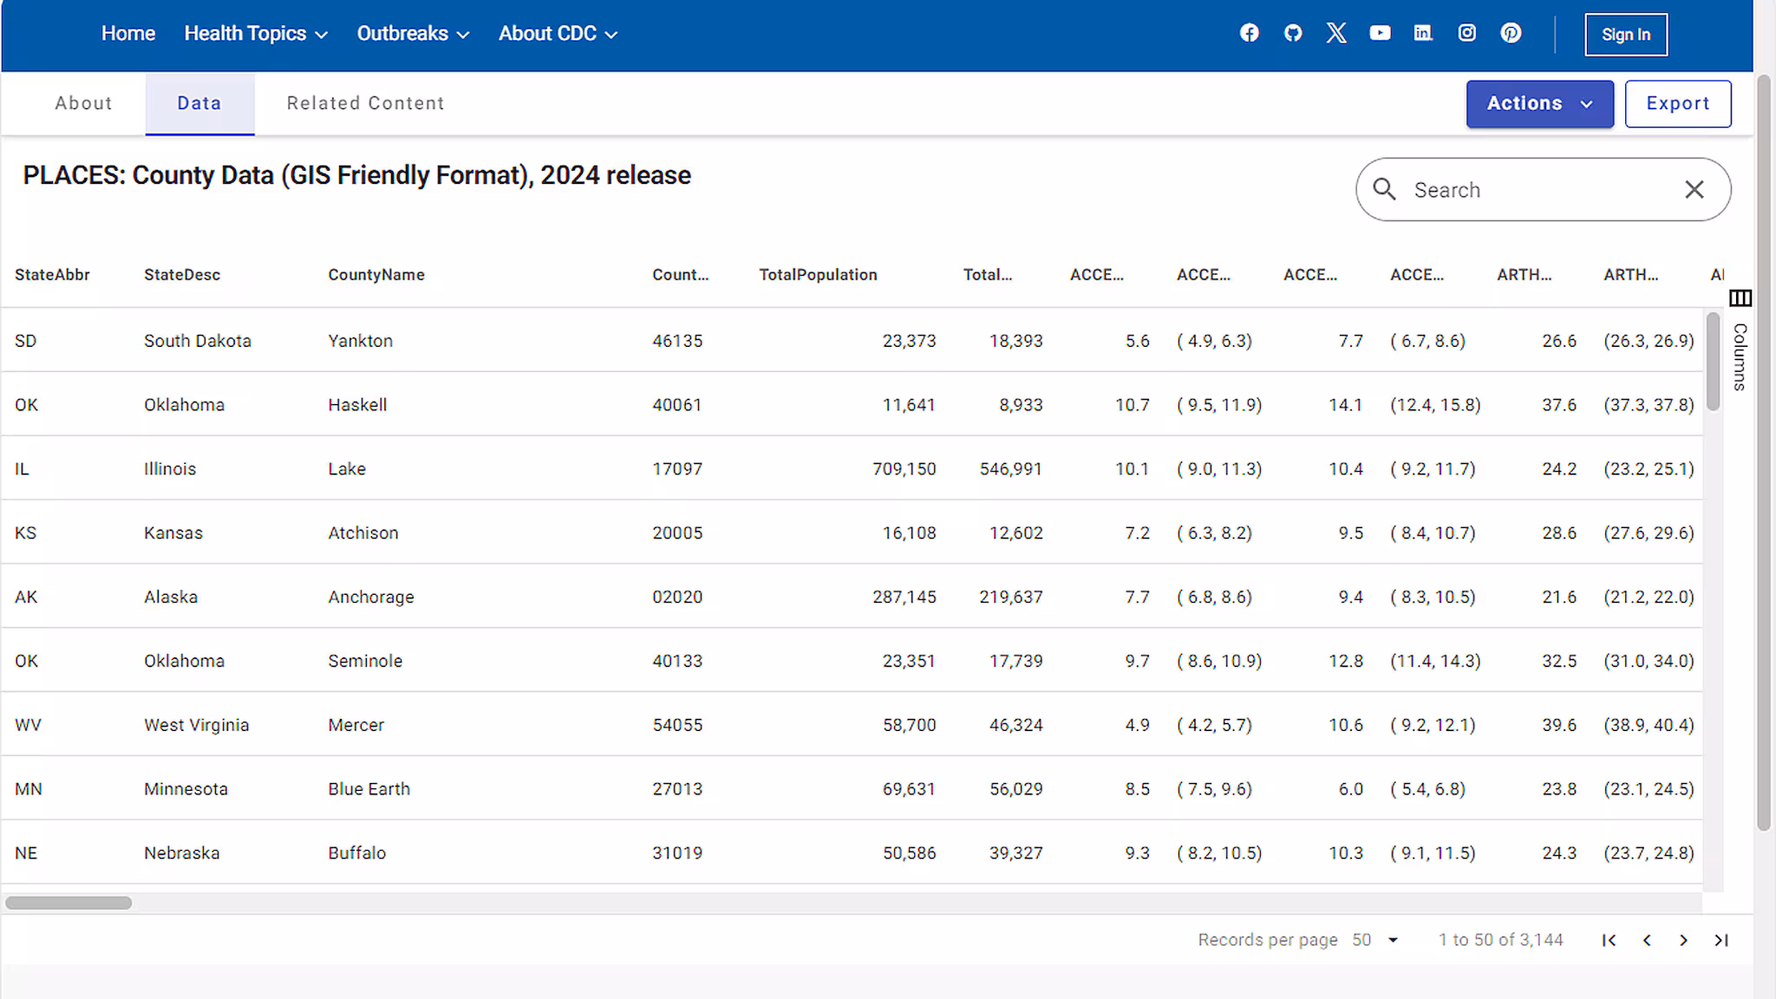The width and height of the screenshot is (1776, 999).
Task: Click the Export button
Action: [1678, 103]
